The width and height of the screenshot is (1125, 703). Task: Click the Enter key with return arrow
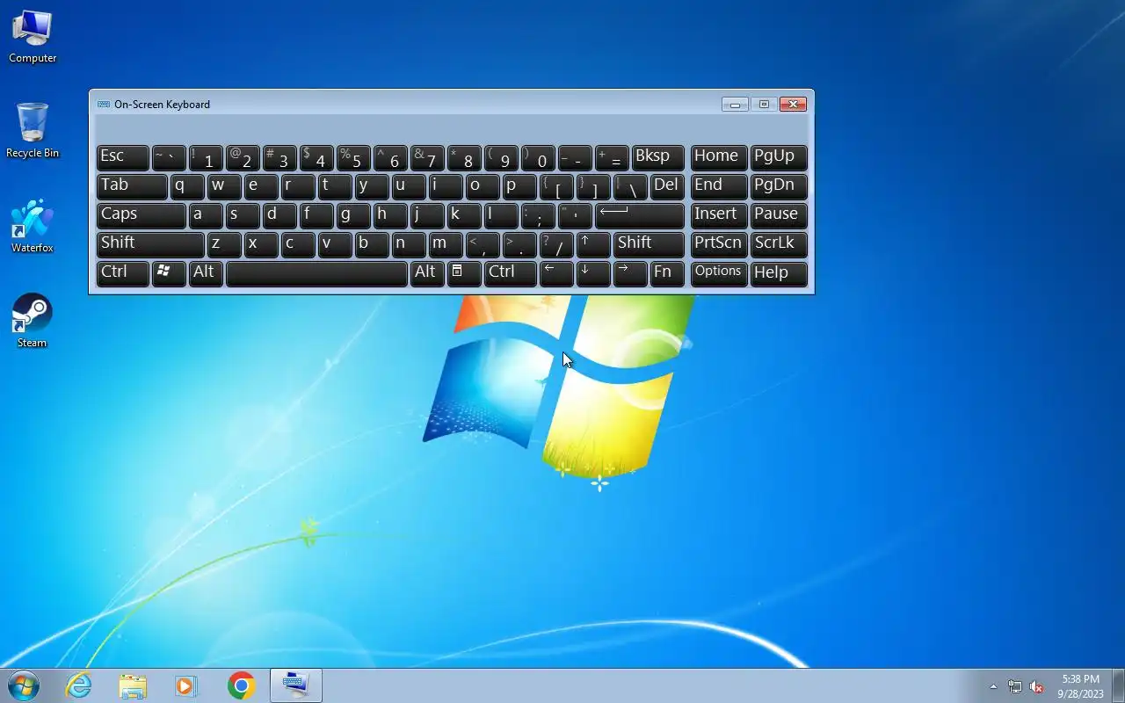click(x=640, y=215)
